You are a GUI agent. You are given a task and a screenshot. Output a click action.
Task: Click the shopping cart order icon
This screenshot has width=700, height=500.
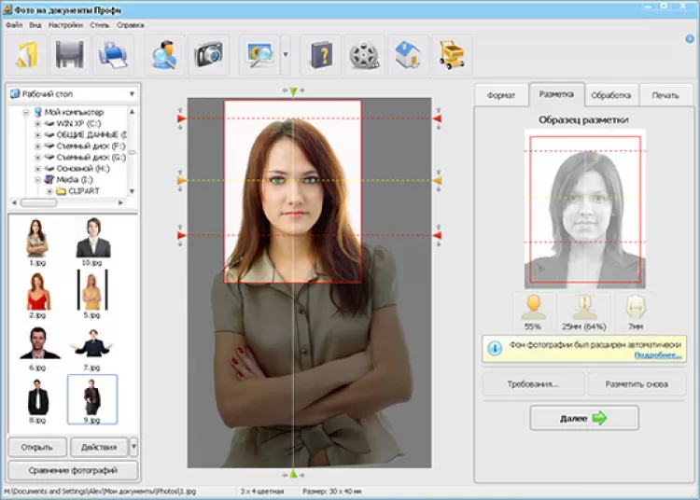tap(452, 56)
